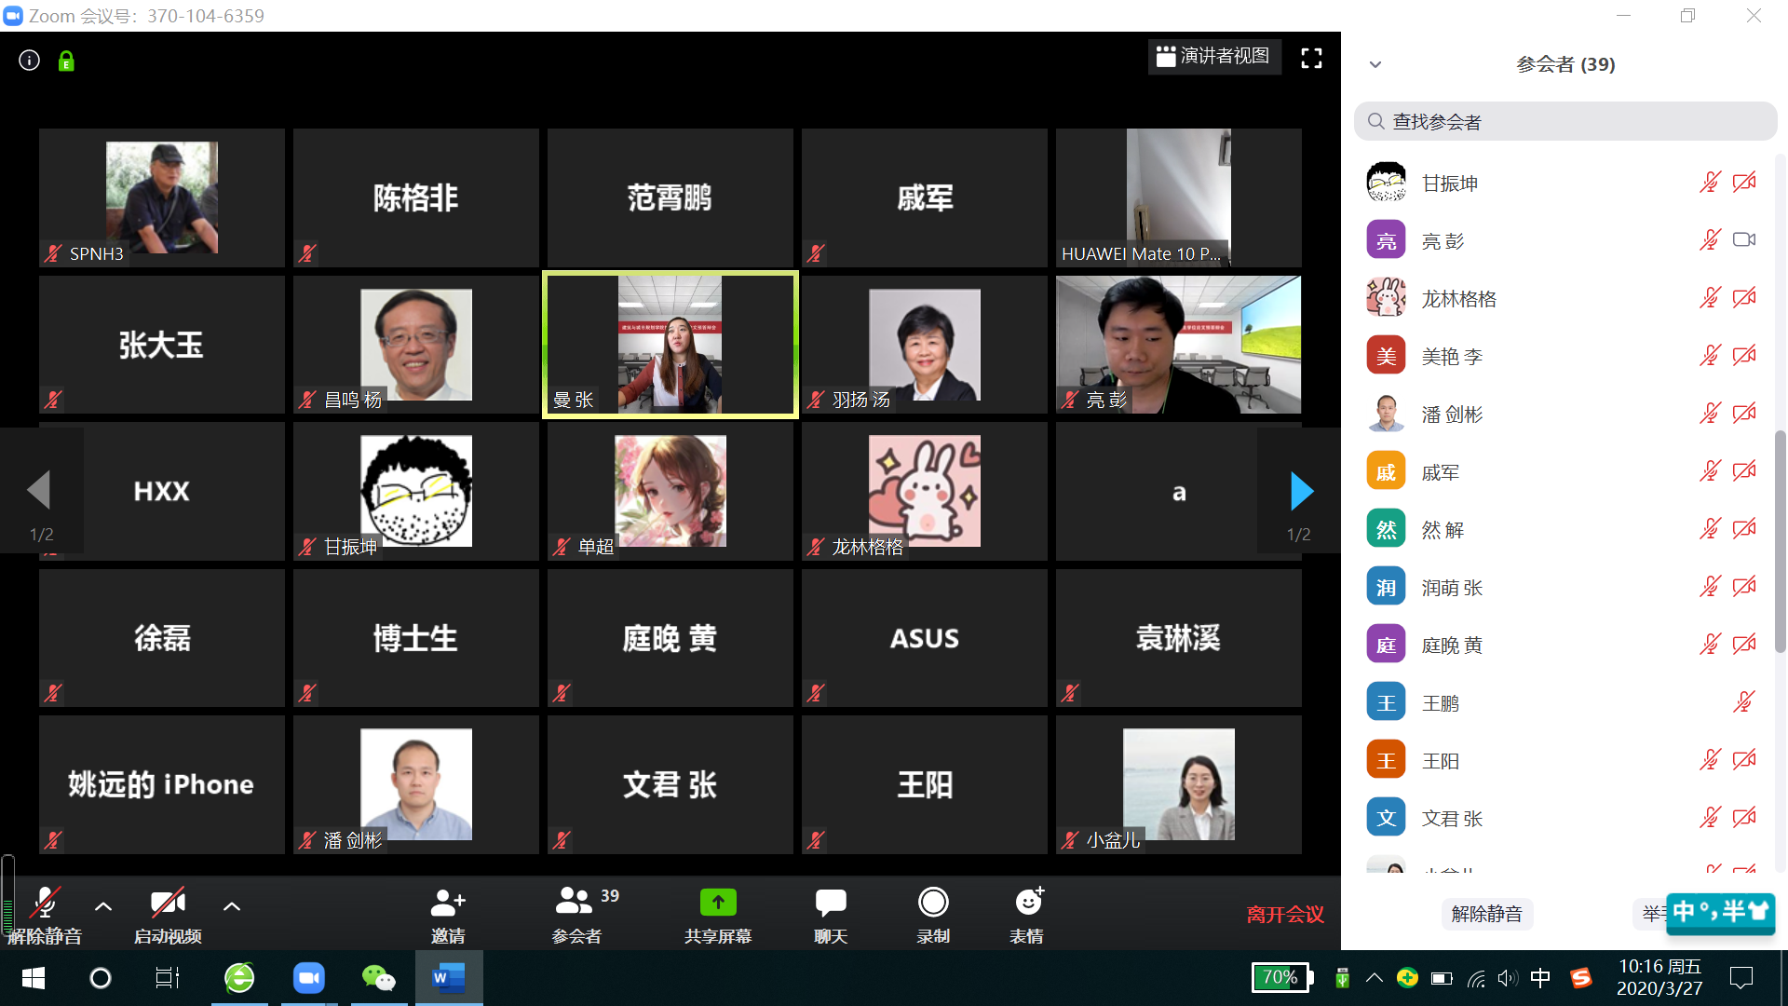The height and width of the screenshot is (1006, 1788).
Task: Click the Share Screen green icon
Action: (718, 903)
